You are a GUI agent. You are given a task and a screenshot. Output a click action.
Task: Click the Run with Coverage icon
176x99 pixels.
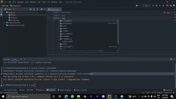click(160, 5)
